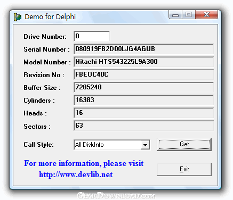This screenshot has height=200, width=233.
Task: Click the Sectors field showing 63
Action: tap(143, 126)
